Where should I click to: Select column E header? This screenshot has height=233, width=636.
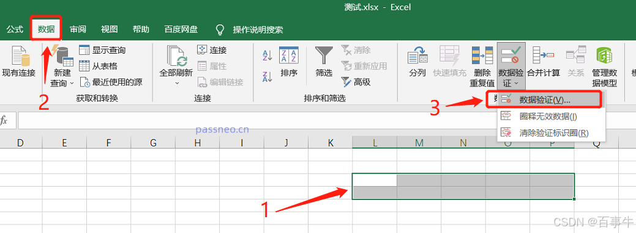(64, 142)
